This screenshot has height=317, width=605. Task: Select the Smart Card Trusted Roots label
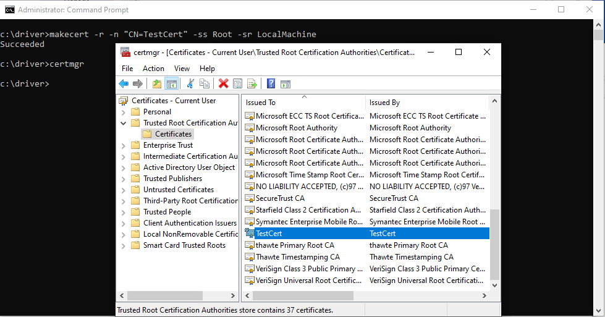(x=184, y=245)
